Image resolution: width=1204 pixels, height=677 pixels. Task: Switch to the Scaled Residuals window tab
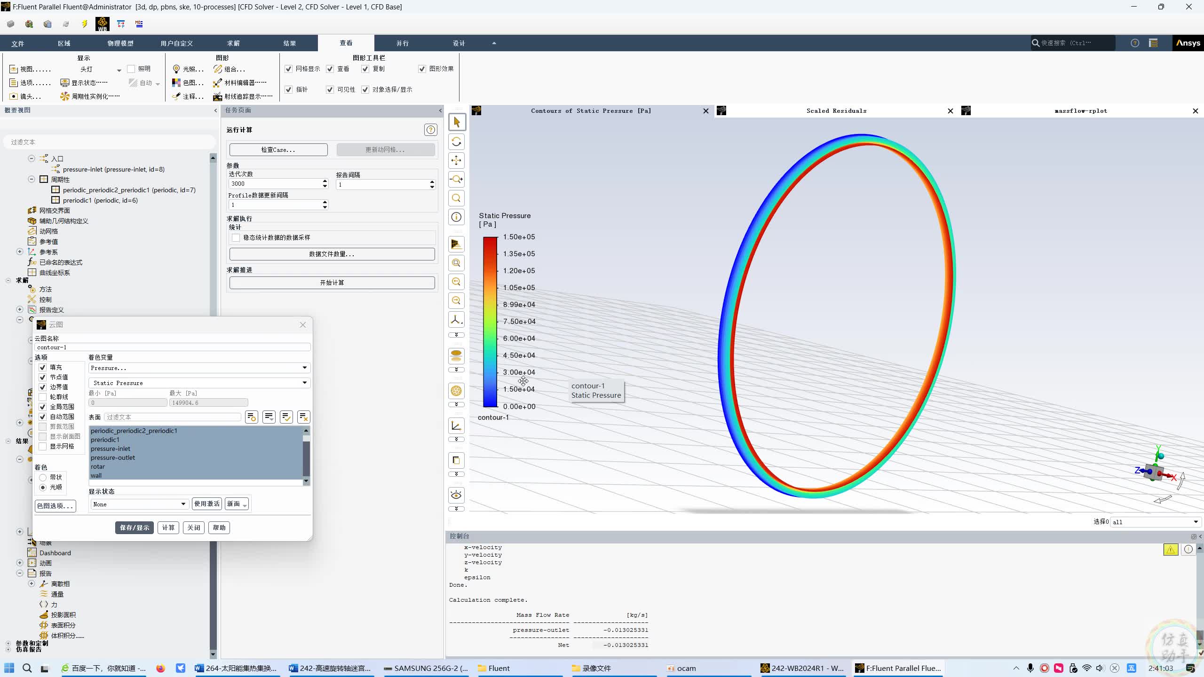coord(836,111)
